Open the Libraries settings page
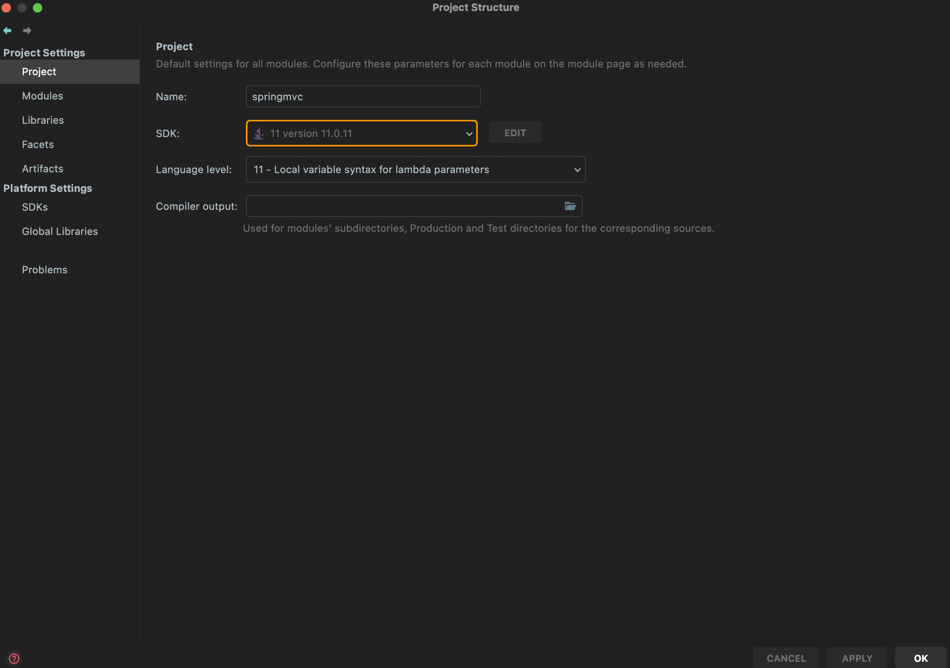Viewport: 950px width, 668px height. click(x=43, y=120)
